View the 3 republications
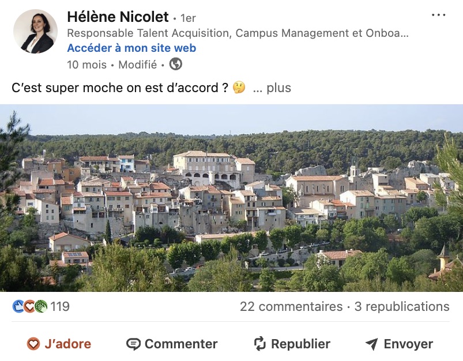 pos(402,307)
